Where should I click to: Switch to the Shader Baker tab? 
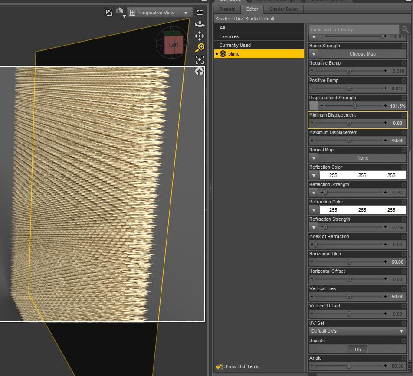pos(284,9)
